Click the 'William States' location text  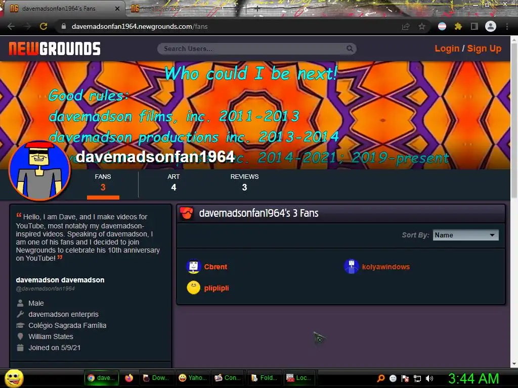[x=51, y=336]
